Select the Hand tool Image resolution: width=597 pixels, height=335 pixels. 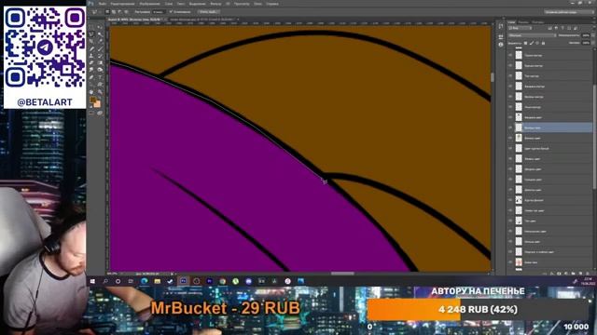(x=91, y=91)
